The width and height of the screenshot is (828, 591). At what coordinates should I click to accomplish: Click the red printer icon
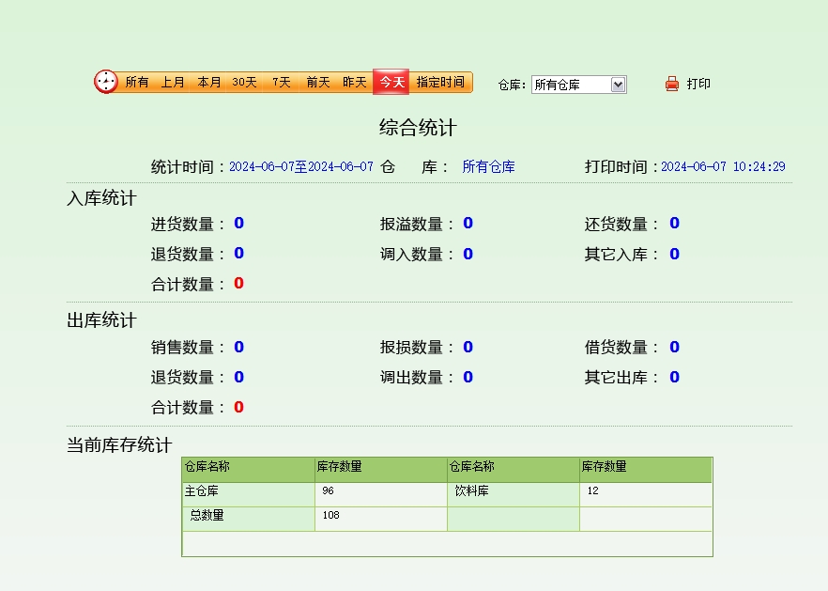[671, 84]
